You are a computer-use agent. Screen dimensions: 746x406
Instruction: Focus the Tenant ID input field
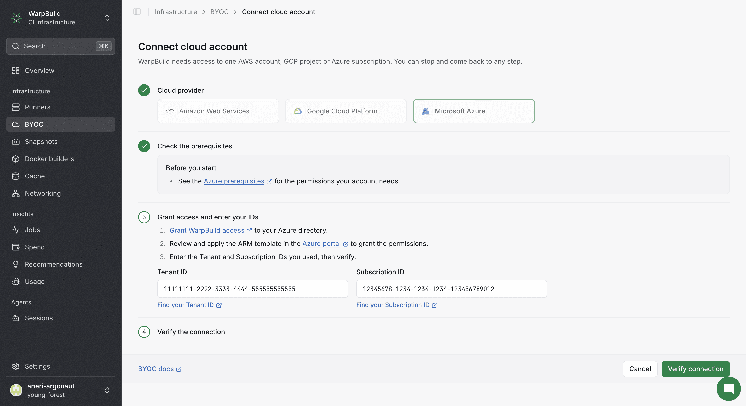click(252, 289)
